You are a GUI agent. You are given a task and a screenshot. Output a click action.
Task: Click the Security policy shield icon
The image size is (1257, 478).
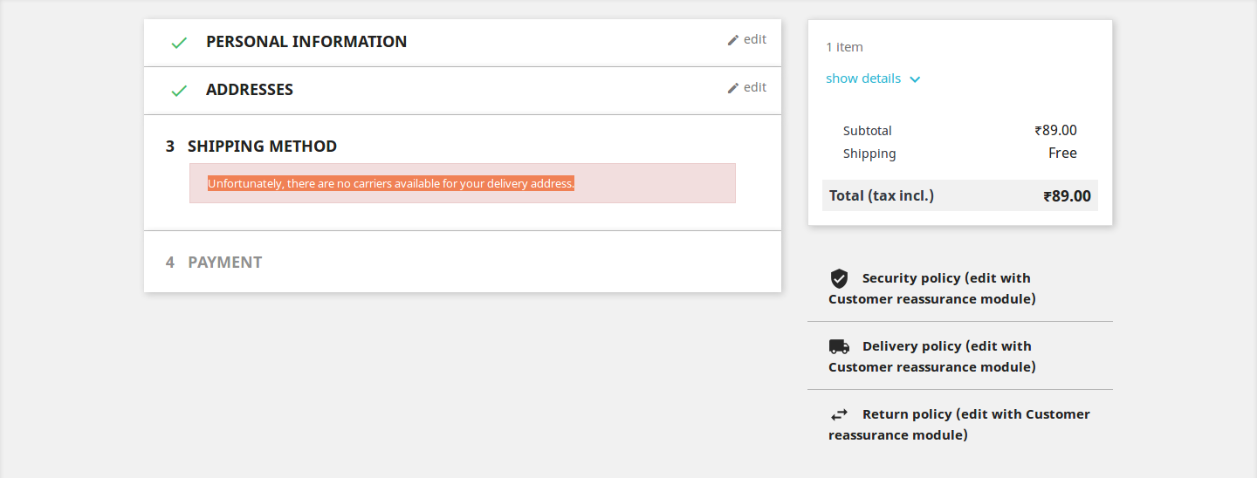click(x=839, y=278)
